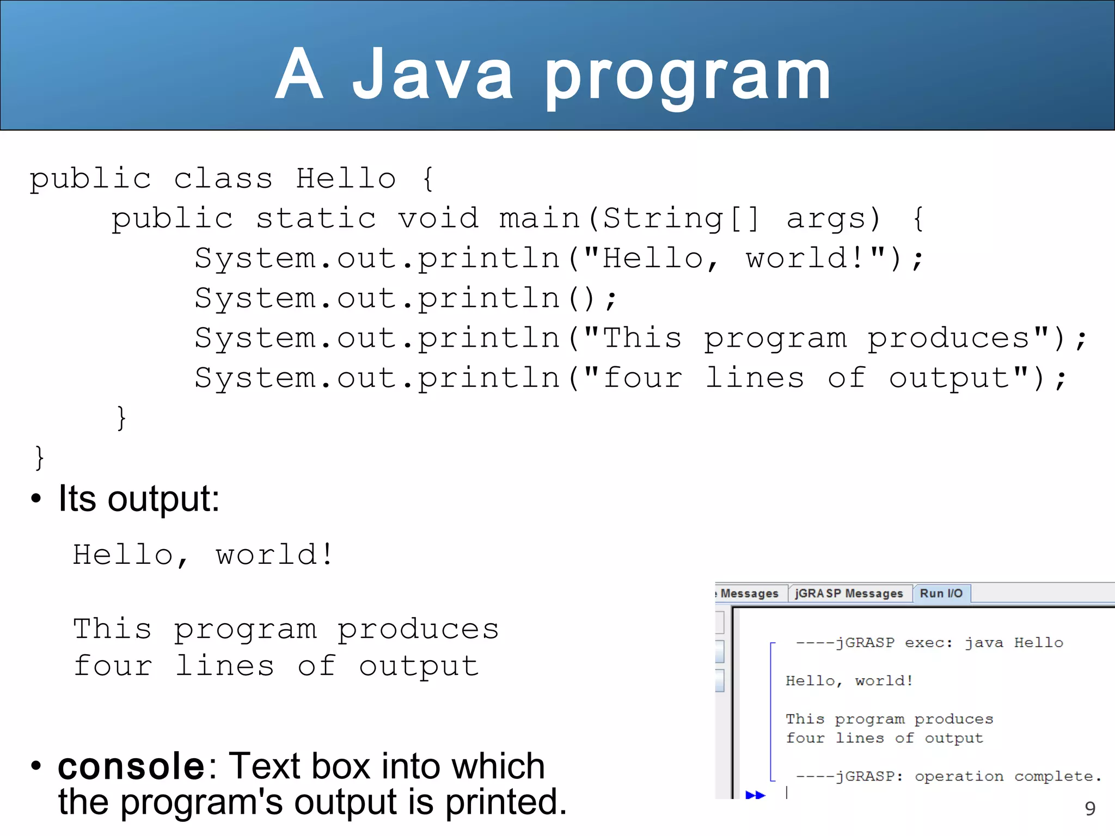The image size is (1115, 836).
Task: Click the bold word 'console' in the bullet
Action: pos(131,766)
